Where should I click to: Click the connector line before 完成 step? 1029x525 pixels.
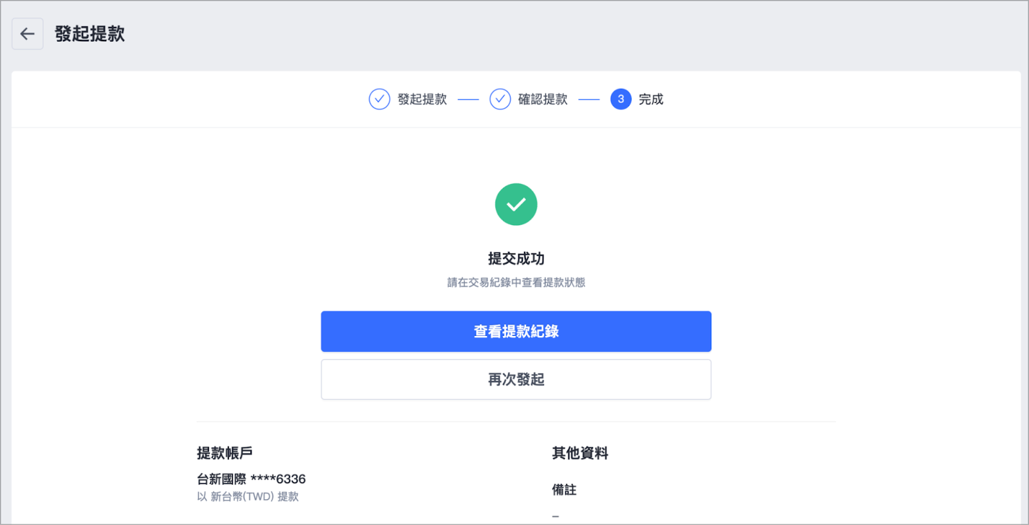click(x=589, y=100)
